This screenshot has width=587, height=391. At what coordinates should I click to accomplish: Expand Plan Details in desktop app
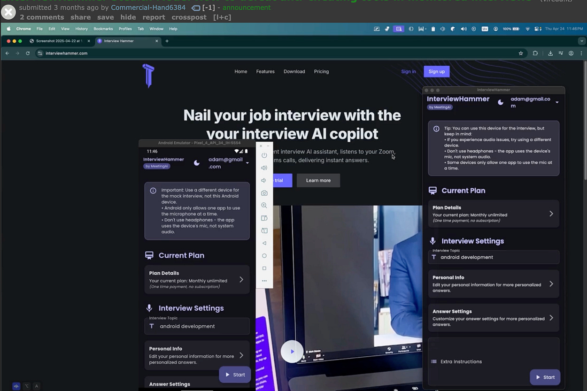[494, 214]
